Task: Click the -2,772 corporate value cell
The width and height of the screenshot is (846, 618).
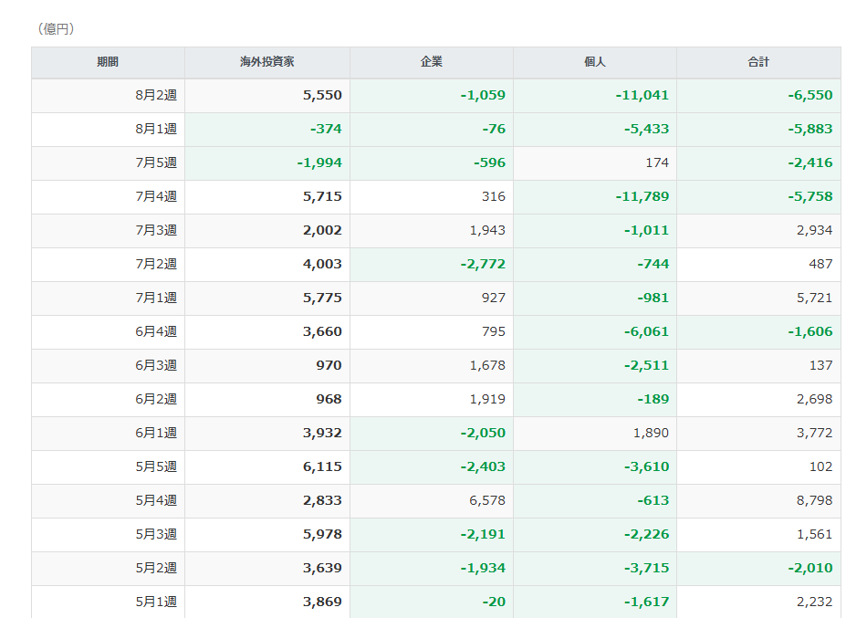Action: pyautogui.click(x=432, y=265)
